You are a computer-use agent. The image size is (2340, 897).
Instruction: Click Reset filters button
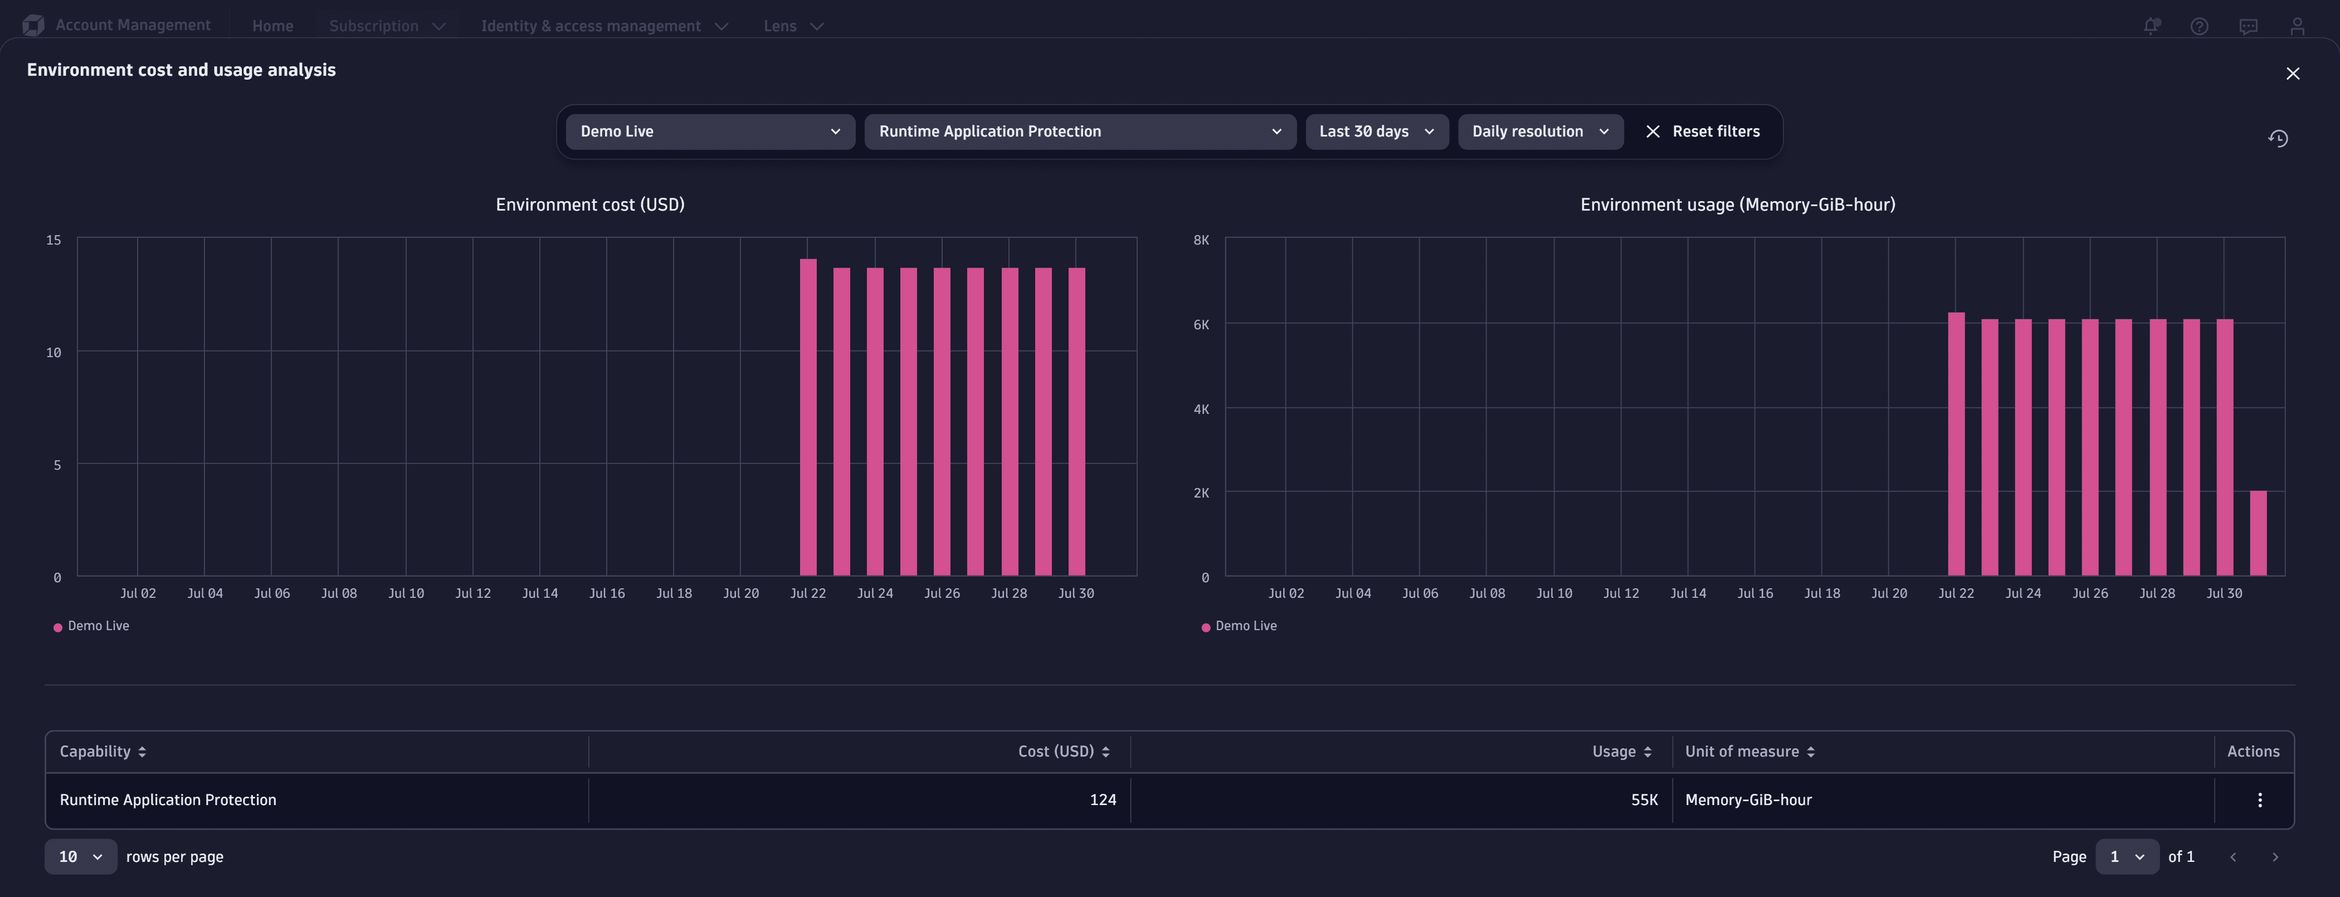[x=1702, y=132]
